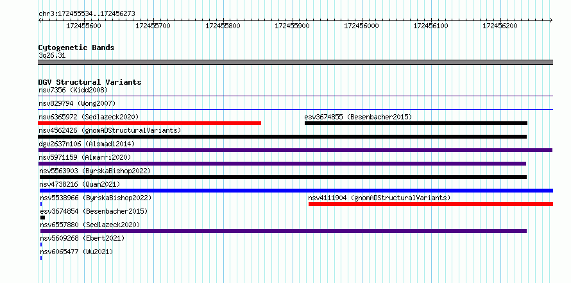Click the black esv3674855 variant bar
This screenshot has width=571, height=283.
point(416,123)
